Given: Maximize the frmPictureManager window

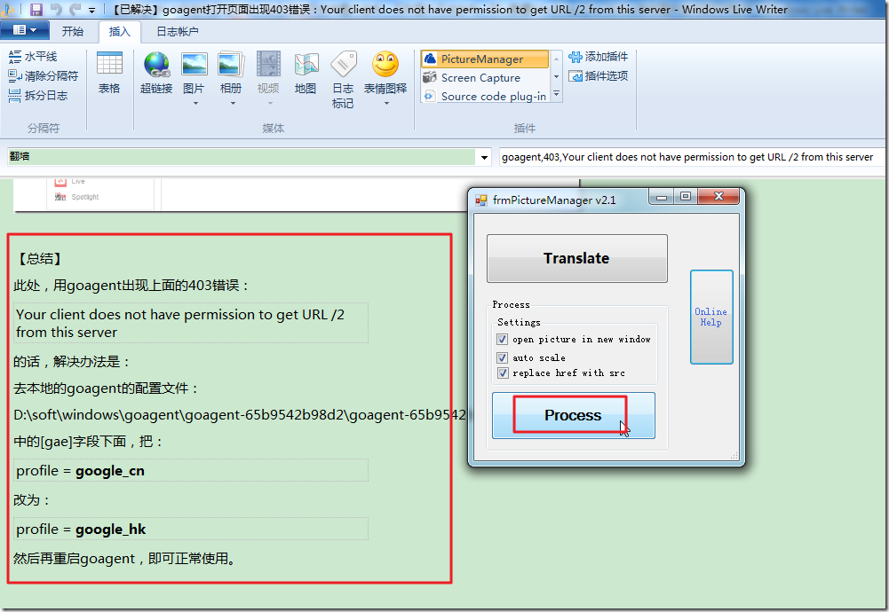Looking at the screenshot, I should point(685,196).
